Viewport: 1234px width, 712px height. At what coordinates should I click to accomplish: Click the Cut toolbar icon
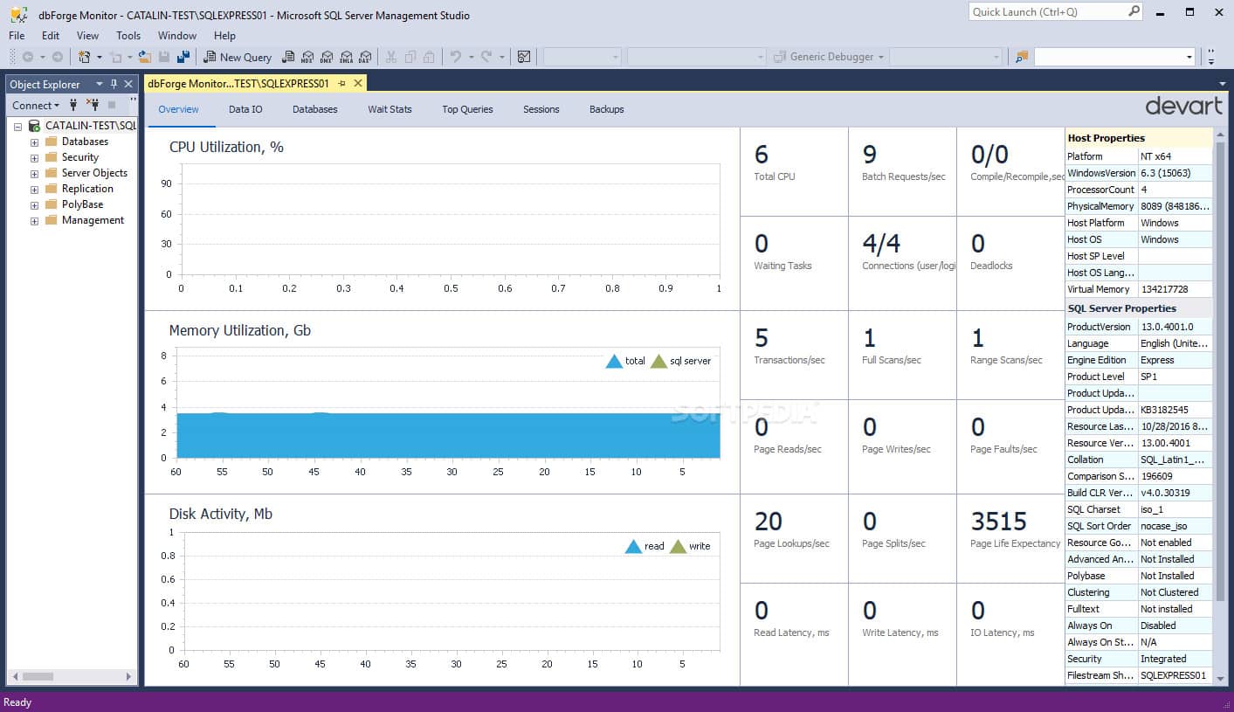390,57
